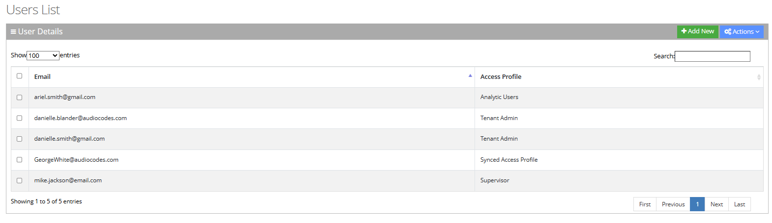Click the Add New user button
The height and width of the screenshot is (223, 772).
pyautogui.click(x=697, y=31)
